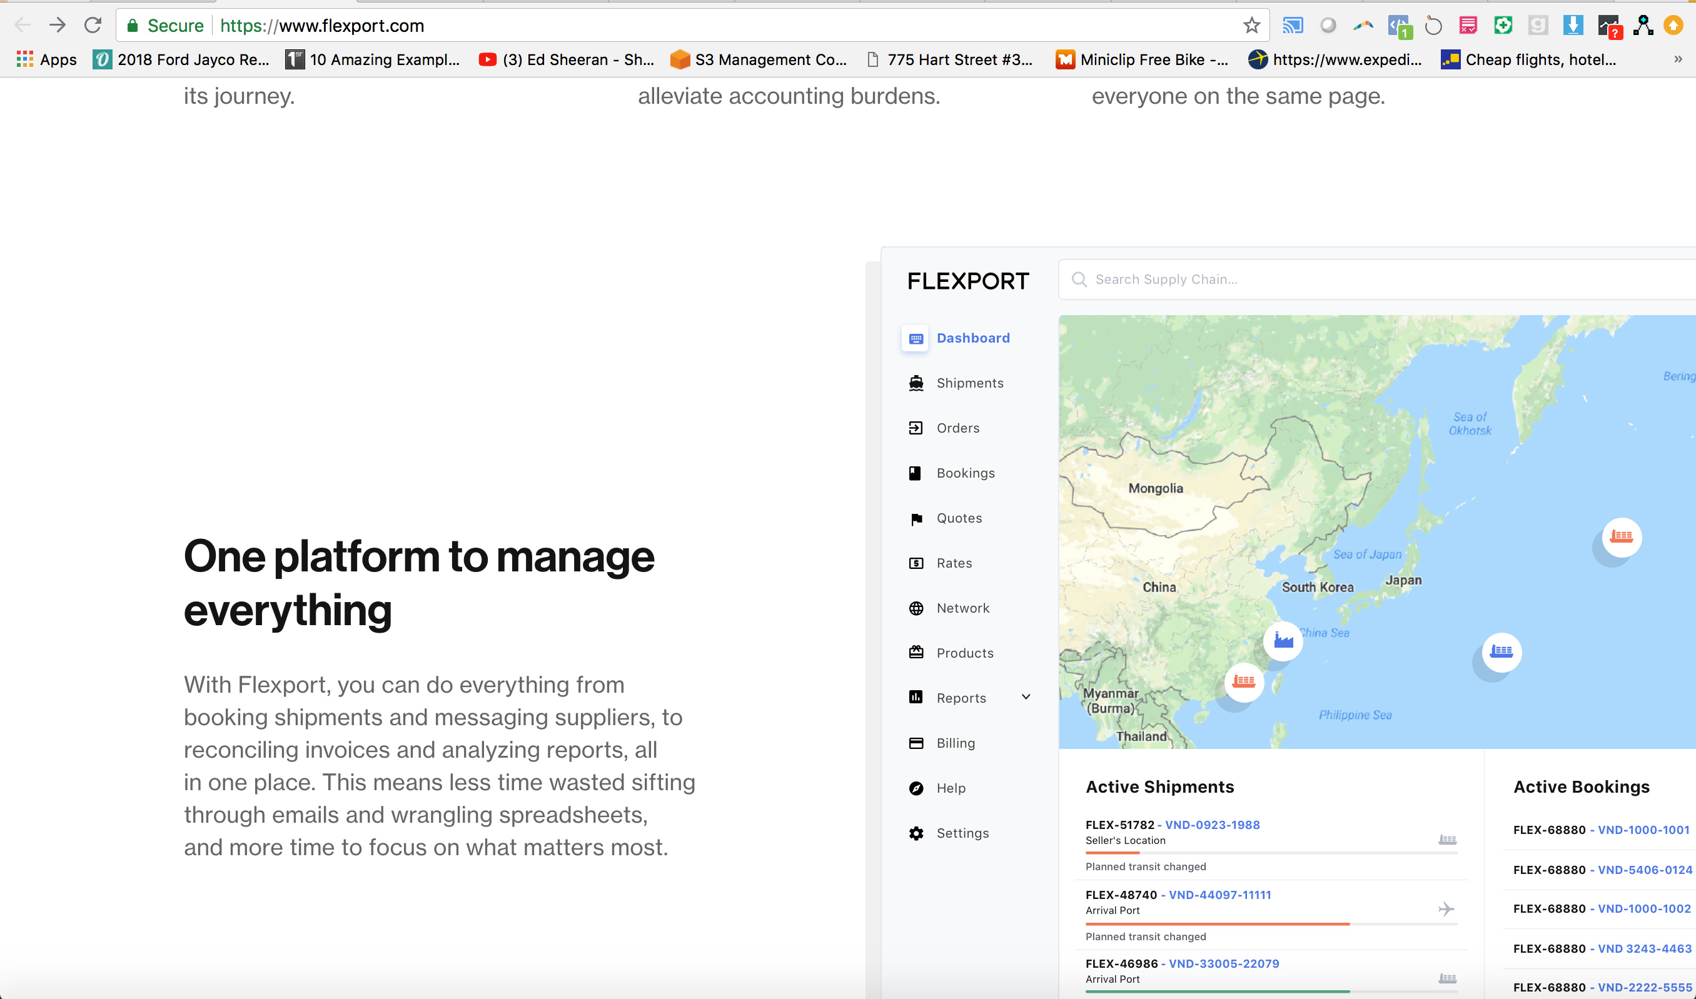Open the Ed Sheeran YouTube bookmark
Screen dimensions: 1696x999
click(566, 60)
